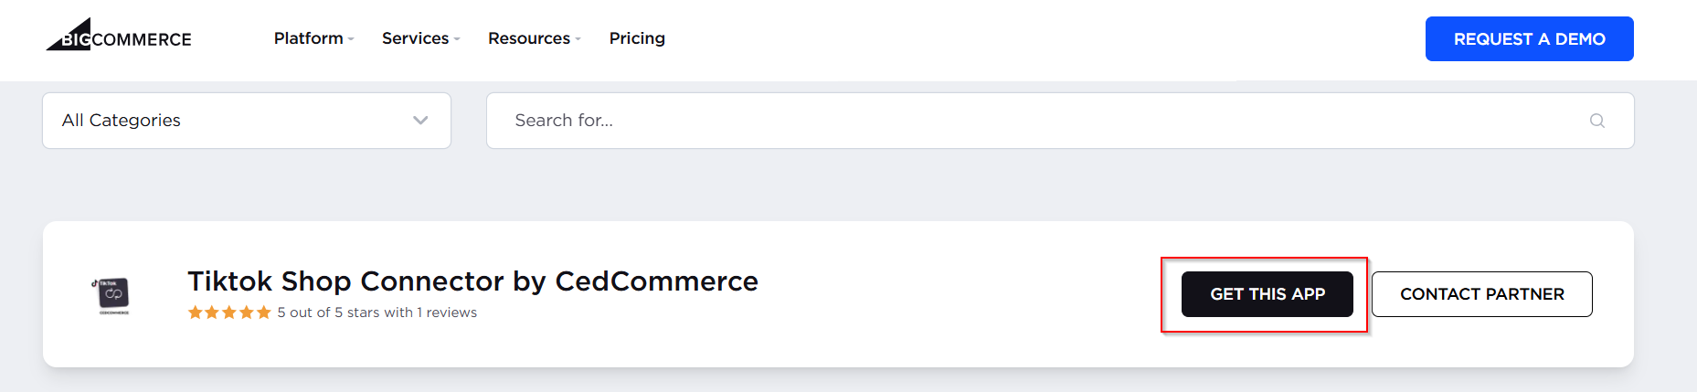1697x392 pixels.
Task: Click the fifth orange rating star
Action: (x=264, y=313)
